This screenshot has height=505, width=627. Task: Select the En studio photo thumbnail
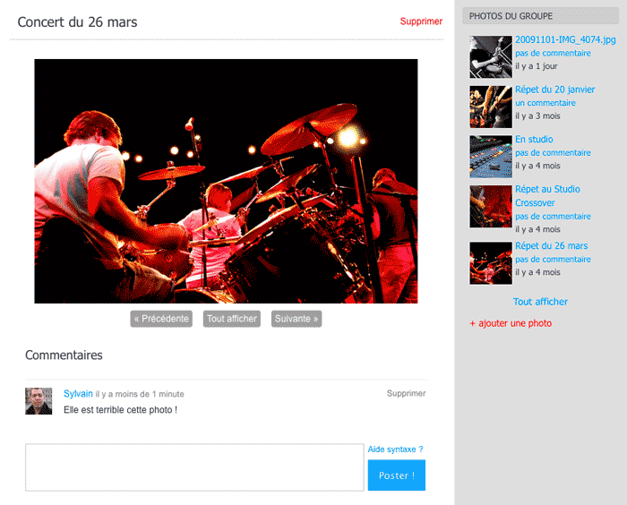pyautogui.click(x=490, y=157)
